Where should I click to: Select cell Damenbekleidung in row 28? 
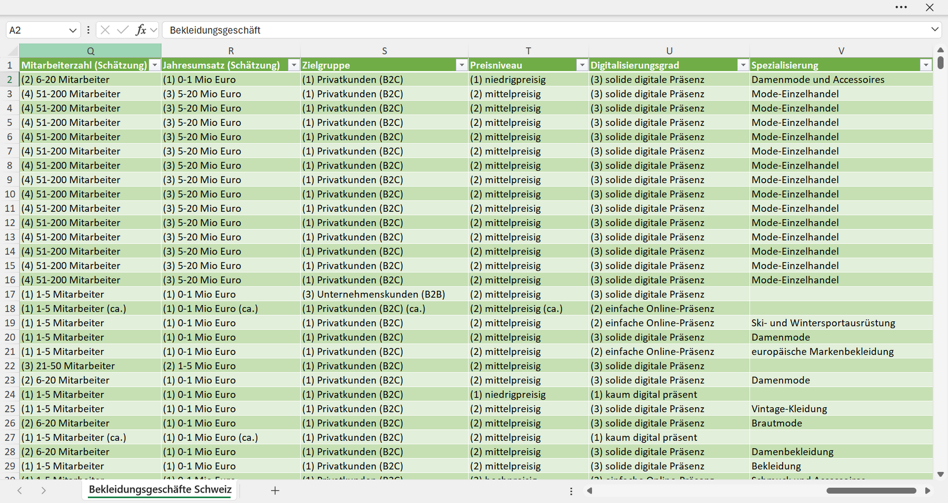click(x=841, y=451)
